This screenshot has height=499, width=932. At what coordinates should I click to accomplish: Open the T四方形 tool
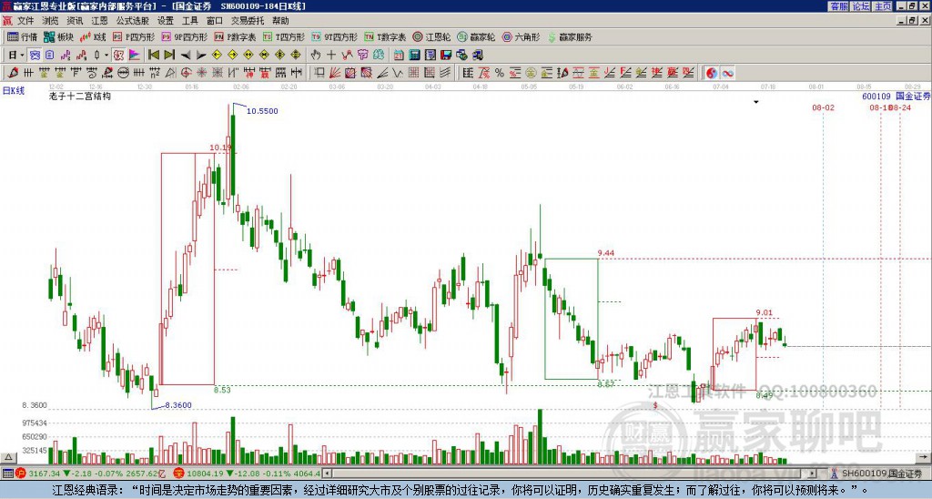[284, 36]
